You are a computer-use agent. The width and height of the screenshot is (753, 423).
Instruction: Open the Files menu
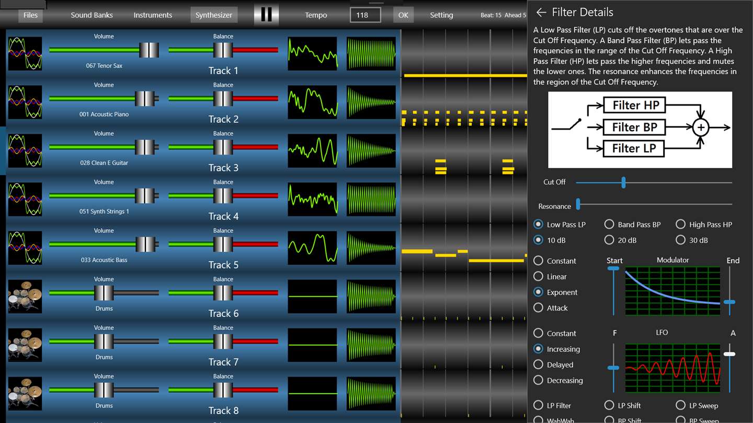(x=31, y=15)
